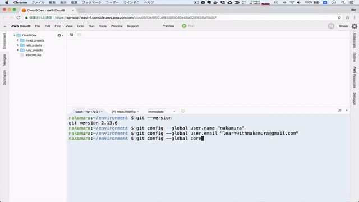Open Spotlight search in the menu bar
The width and height of the screenshot is (359, 202).
click(343, 2)
